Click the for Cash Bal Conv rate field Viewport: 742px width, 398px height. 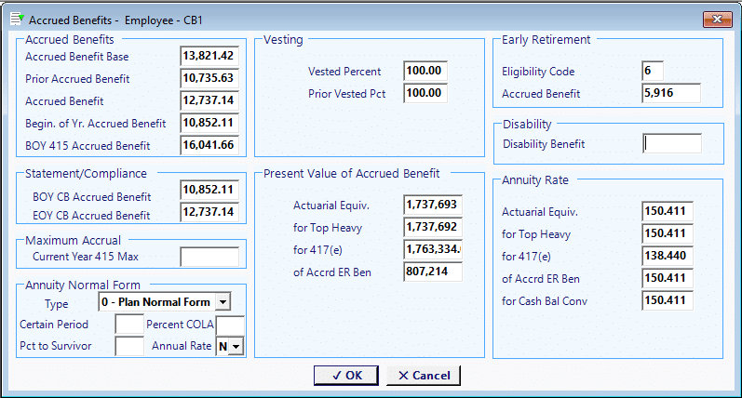click(x=668, y=300)
